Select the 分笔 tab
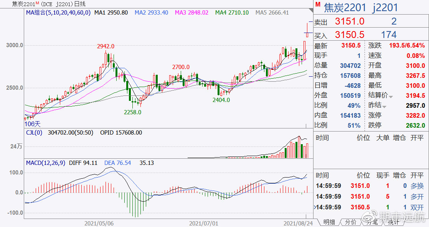429x227 pixels. click(x=372, y=222)
